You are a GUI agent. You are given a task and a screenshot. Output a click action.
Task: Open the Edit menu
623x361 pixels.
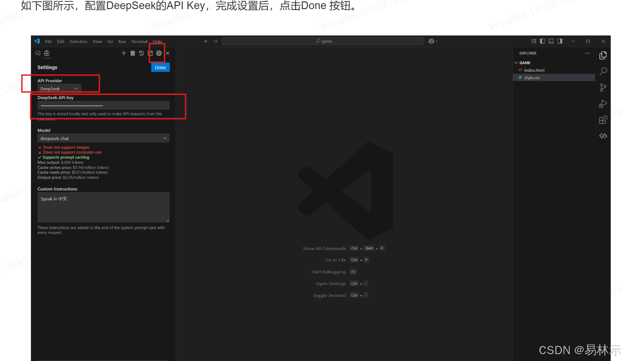pyautogui.click(x=61, y=41)
